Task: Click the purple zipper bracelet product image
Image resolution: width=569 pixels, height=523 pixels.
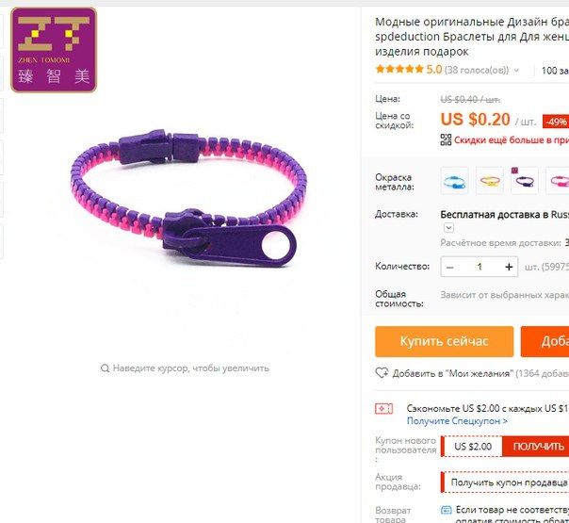Action: click(x=188, y=198)
